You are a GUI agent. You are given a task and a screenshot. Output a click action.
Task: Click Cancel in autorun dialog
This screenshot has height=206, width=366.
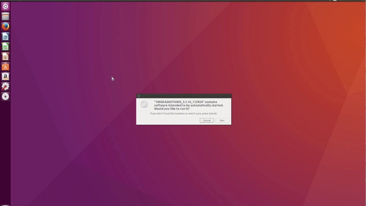[x=207, y=120]
